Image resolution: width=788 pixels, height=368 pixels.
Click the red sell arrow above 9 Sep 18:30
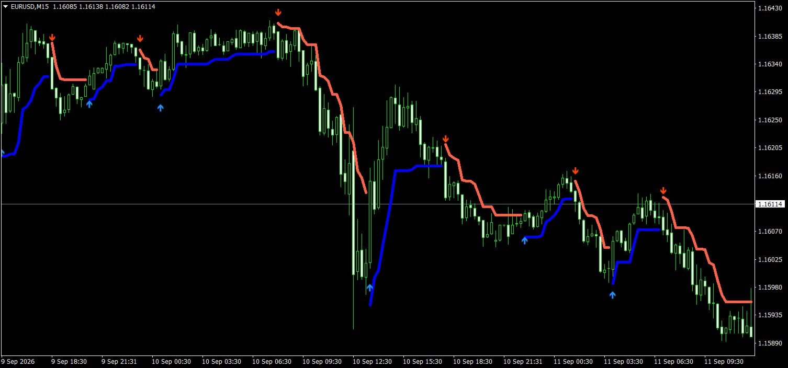(52, 38)
